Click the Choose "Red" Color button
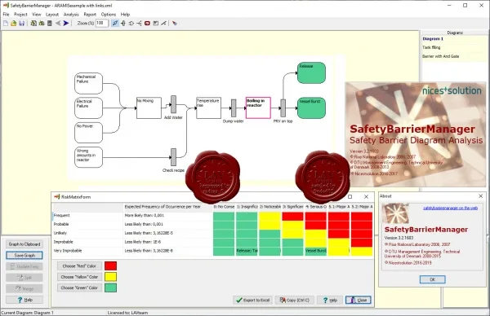 tap(79, 266)
